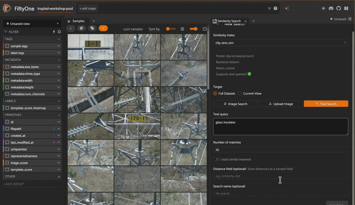355x205 pixels.
Task: Select the Text Search mode
Action: coord(326,104)
